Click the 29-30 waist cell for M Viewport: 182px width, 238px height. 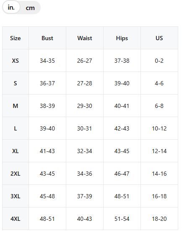(x=85, y=106)
